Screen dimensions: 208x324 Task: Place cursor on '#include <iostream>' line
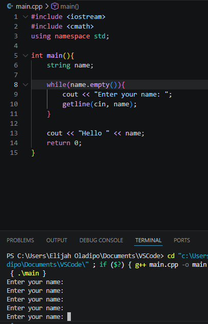[x=68, y=16]
